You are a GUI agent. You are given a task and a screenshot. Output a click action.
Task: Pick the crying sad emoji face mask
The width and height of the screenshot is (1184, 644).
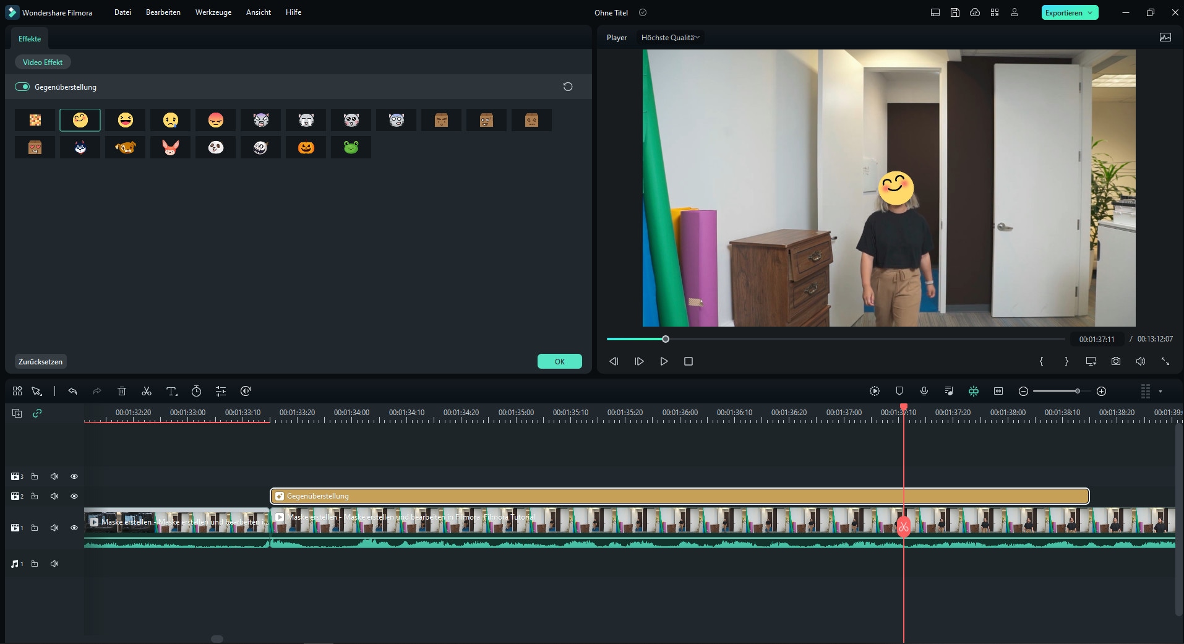171,120
